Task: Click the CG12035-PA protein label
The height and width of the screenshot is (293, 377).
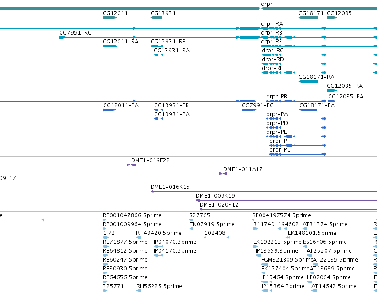Action: [x=346, y=97]
